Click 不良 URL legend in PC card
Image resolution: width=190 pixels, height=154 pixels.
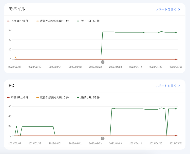click(18, 97)
